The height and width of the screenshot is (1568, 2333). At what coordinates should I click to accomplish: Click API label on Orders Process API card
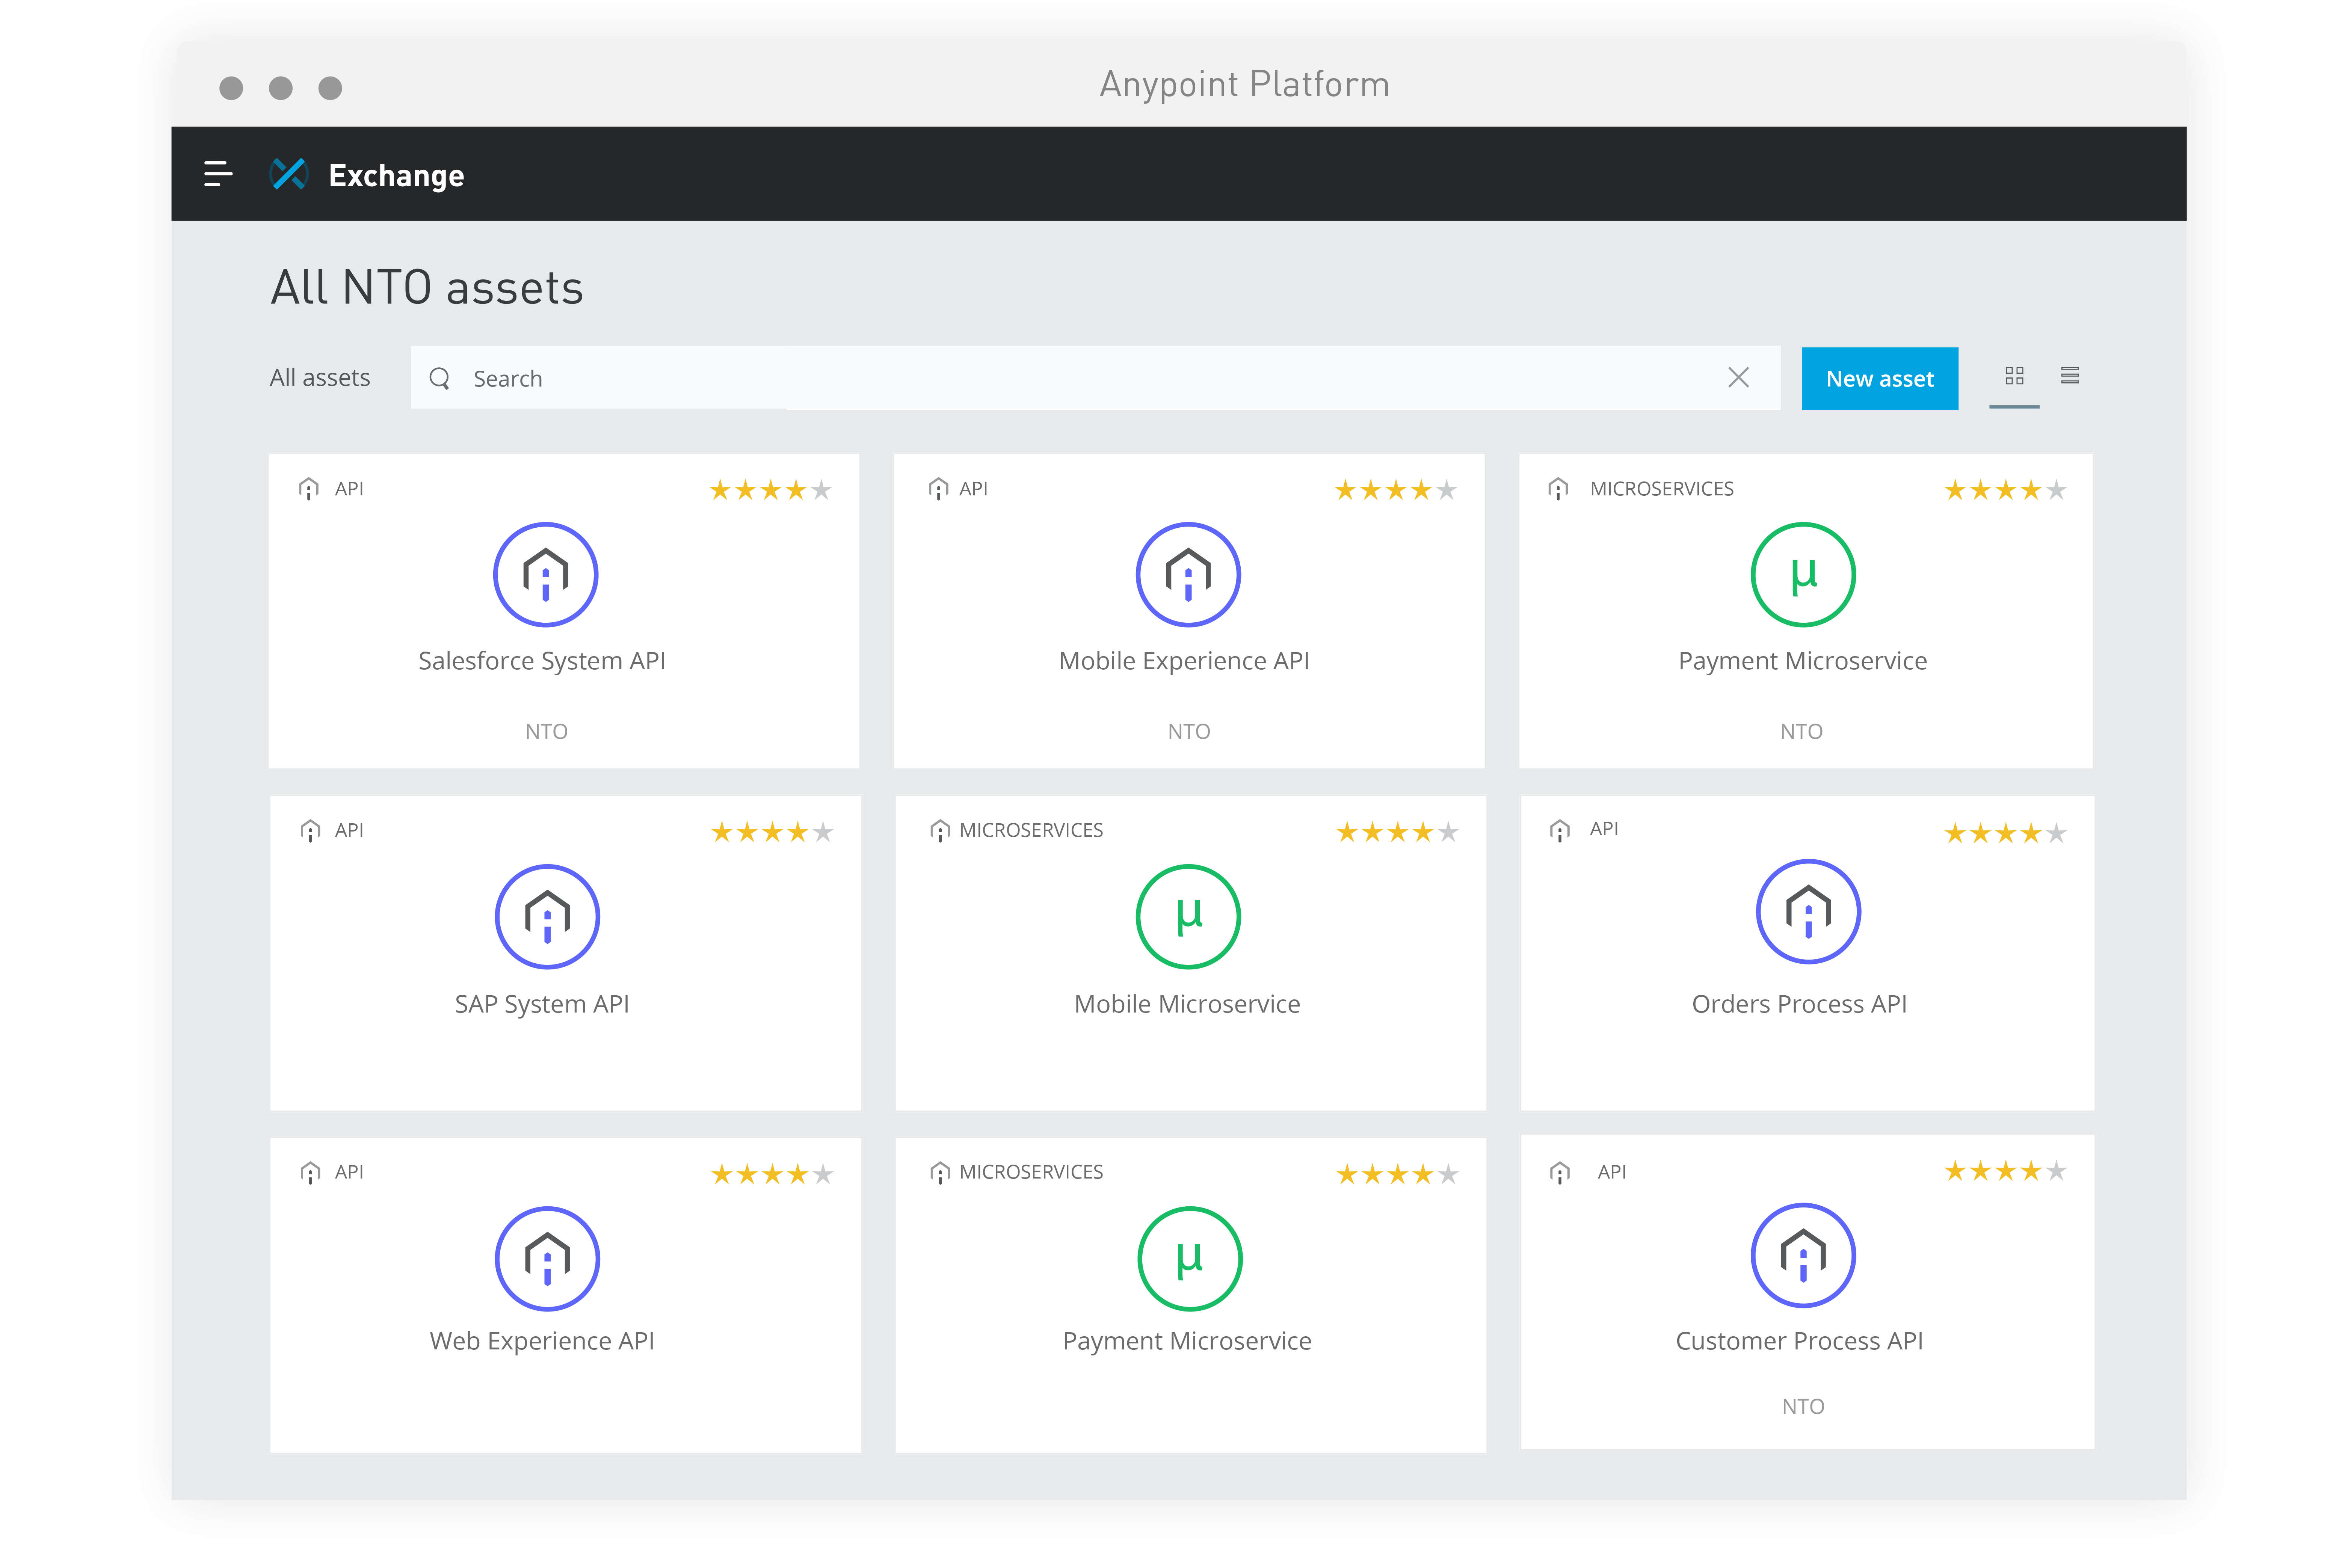tap(1604, 828)
